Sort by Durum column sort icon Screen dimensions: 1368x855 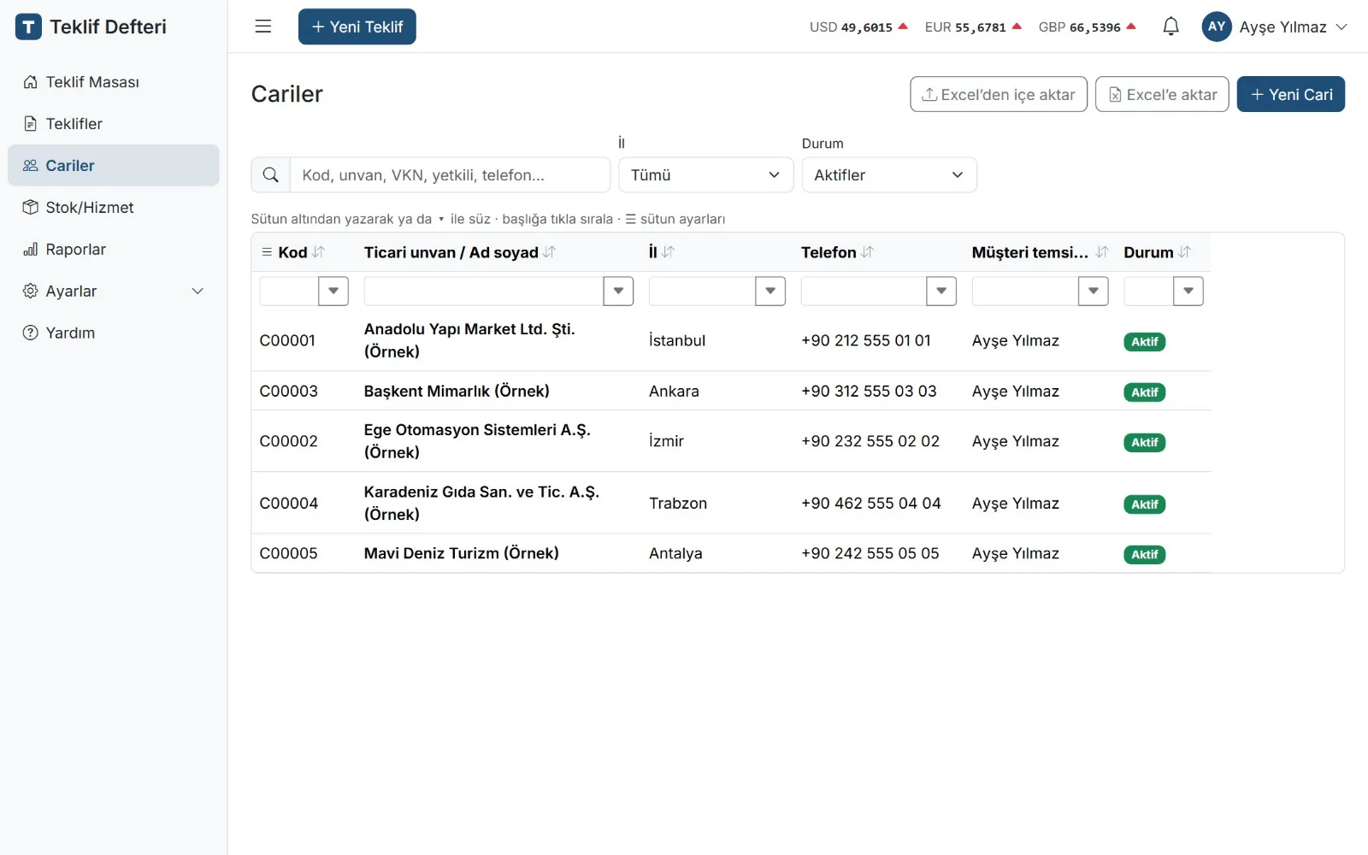point(1184,252)
